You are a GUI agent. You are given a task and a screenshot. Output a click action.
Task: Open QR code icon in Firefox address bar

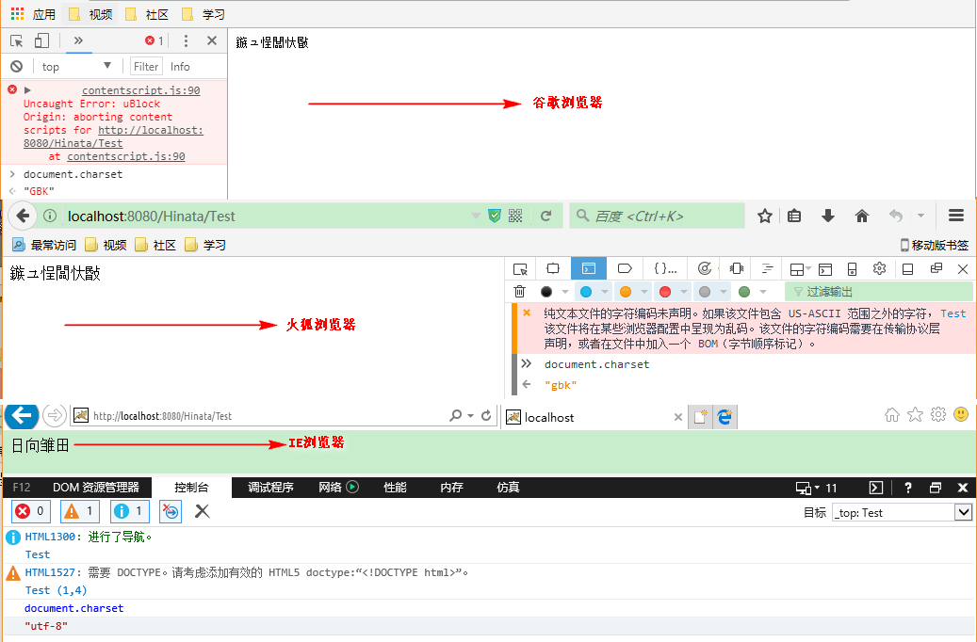[x=515, y=217]
